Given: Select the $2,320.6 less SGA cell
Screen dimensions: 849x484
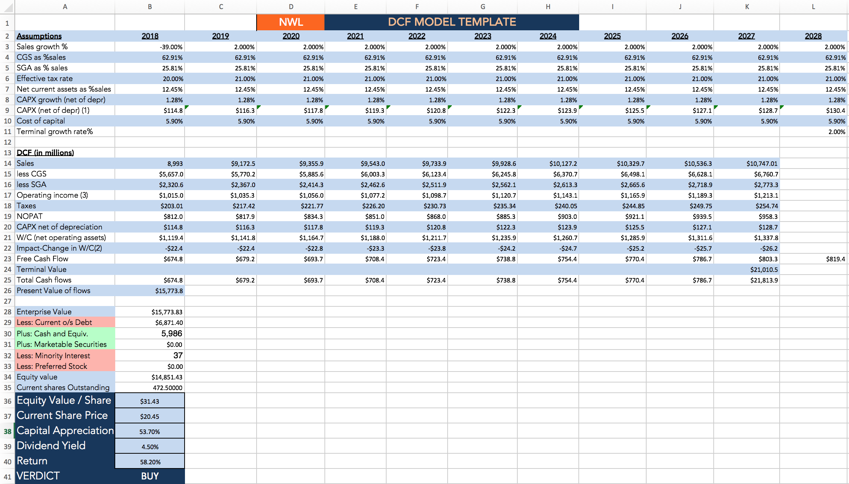Looking at the screenshot, I should click(x=150, y=185).
